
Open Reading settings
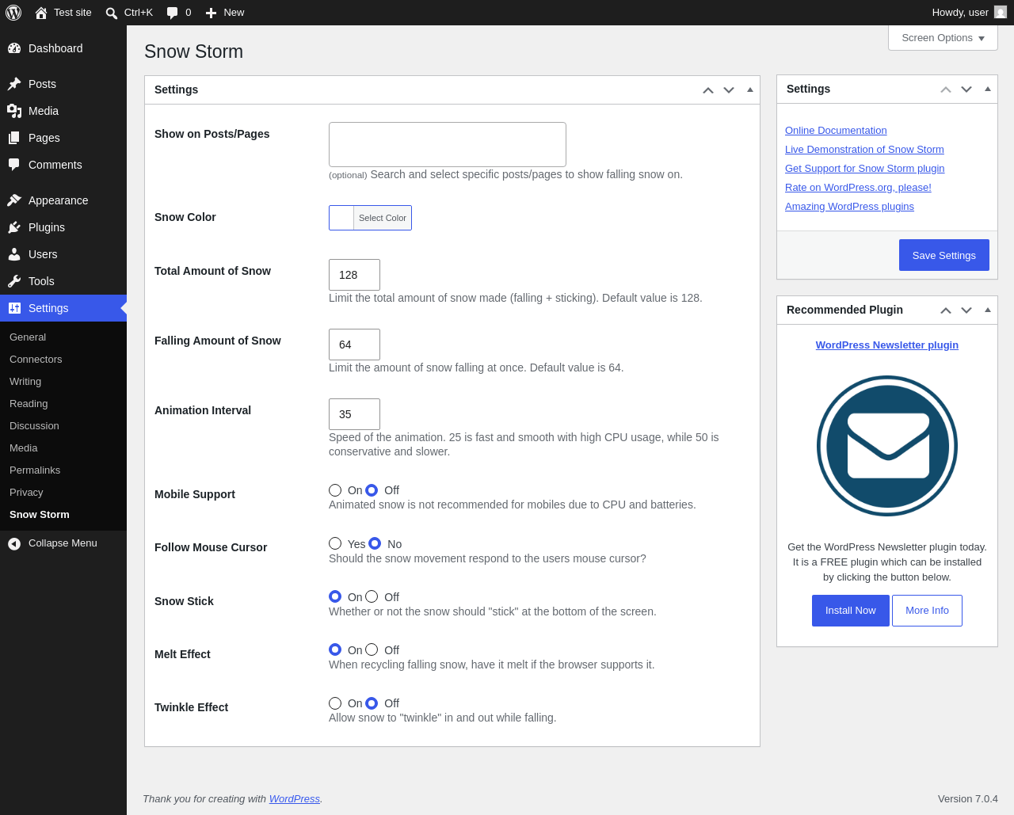pyautogui.click(x=29, y=404)
